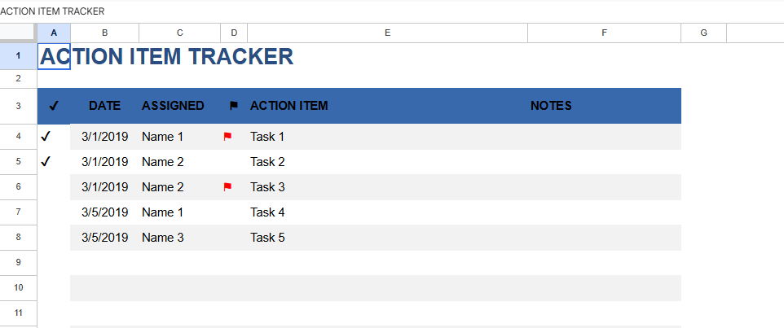Click the black flag header icon
The height and width of the screenshot is (328, 784).
tap(234, 106)
